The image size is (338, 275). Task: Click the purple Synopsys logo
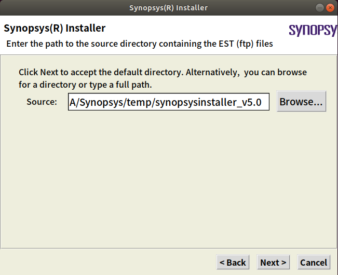click(x=313, y=30)
